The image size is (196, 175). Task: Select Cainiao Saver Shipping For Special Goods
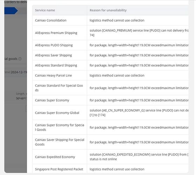click(x=60, y=142)
